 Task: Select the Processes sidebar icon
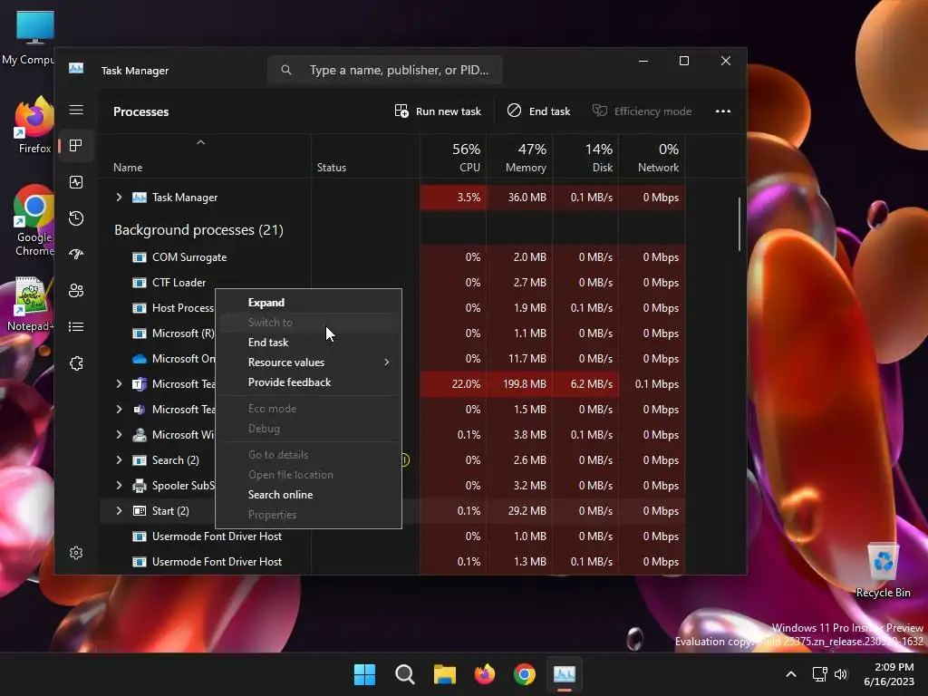click(x=76, y=146)
